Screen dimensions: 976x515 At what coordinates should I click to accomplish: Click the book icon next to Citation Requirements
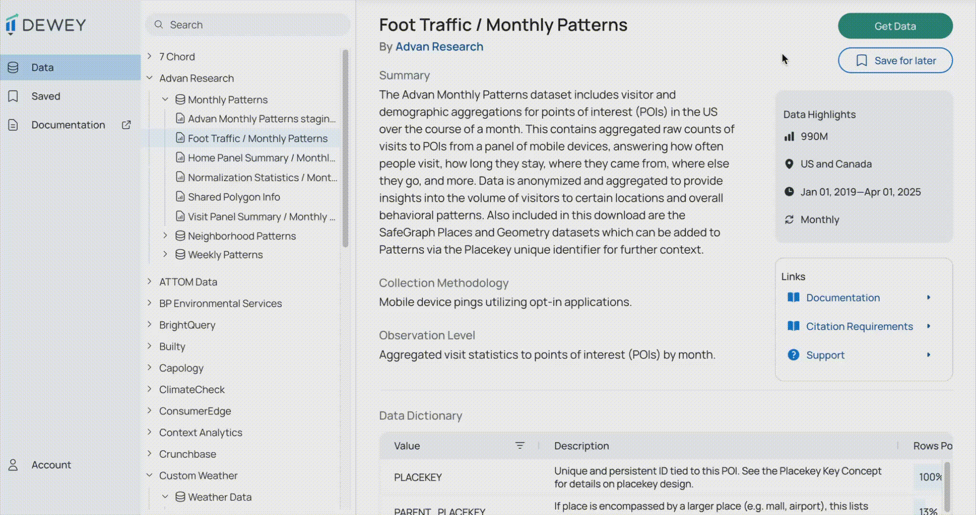point(793,326)
